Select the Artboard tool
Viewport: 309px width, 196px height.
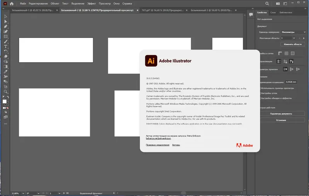point(5,87)
